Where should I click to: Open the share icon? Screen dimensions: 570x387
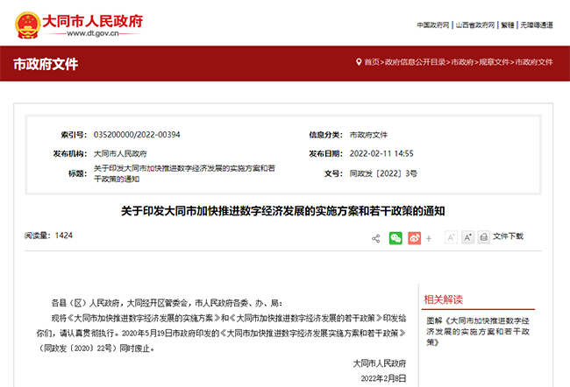click(376, 238)
